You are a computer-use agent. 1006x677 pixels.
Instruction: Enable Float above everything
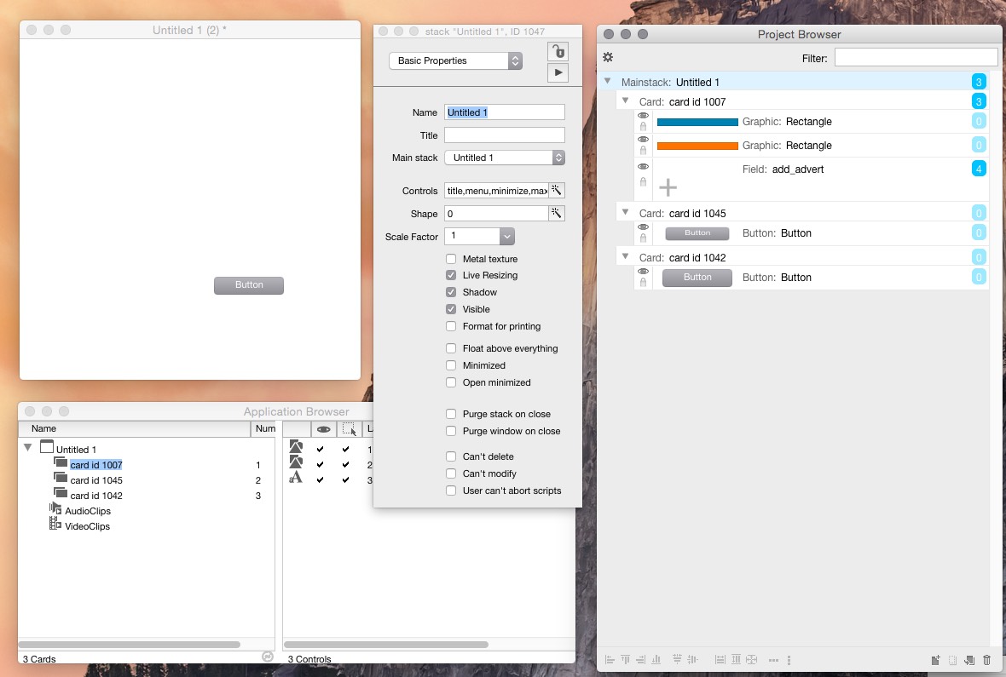click(x=451, y=348)
